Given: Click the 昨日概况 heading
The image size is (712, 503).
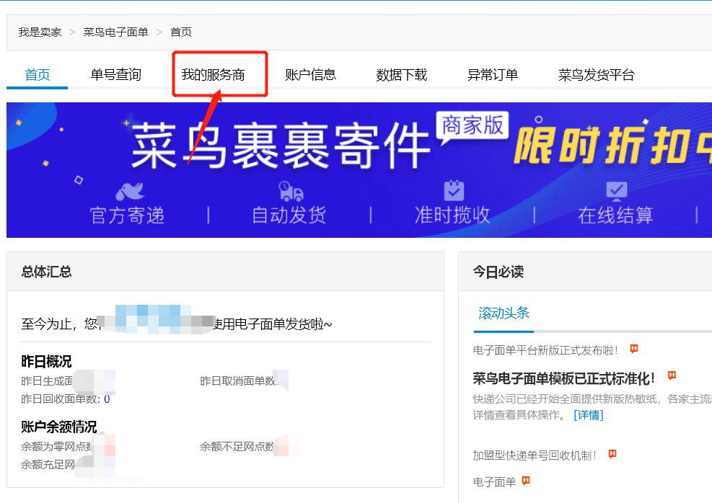Looking at the screenshot, I should click(46, 362).
